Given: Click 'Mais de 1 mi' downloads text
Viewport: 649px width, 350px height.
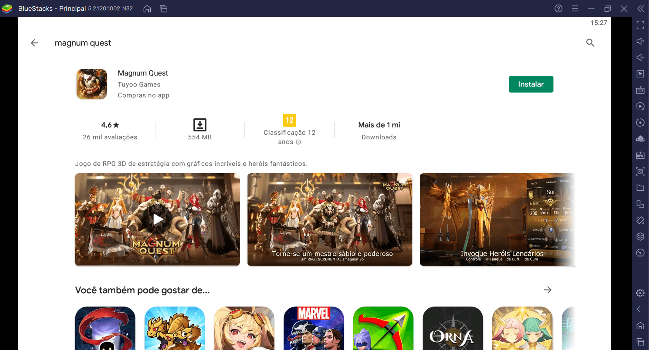Looking at the screenshot, I should (379, 125).
